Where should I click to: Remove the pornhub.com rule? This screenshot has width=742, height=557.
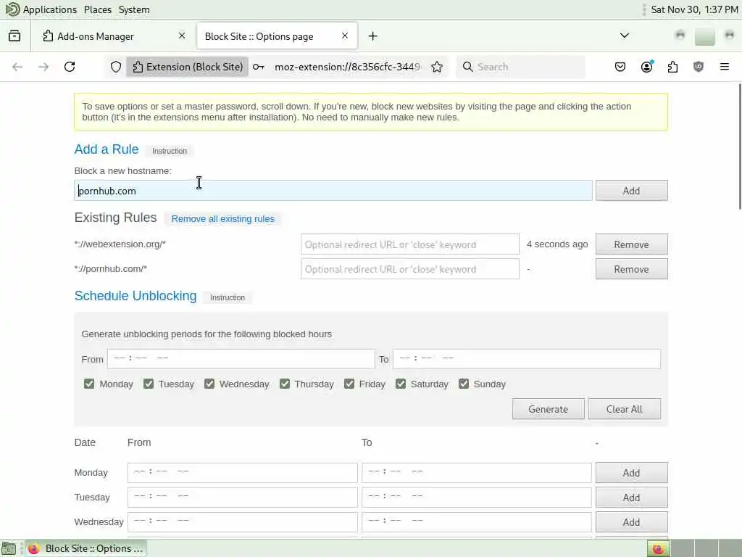click(631, 269)
